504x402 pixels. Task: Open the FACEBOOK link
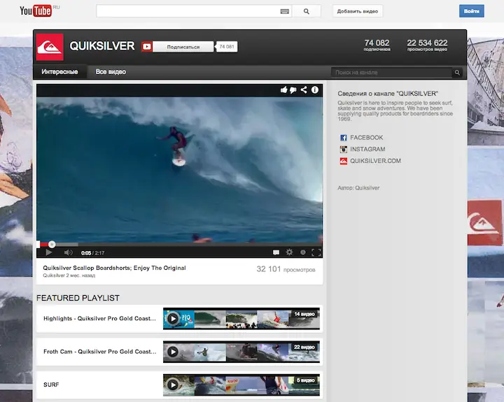[x=366, y=138]
